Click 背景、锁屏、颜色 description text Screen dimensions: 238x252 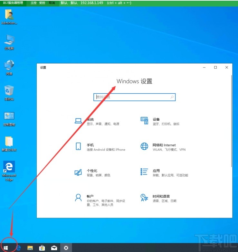pos(99,175)
